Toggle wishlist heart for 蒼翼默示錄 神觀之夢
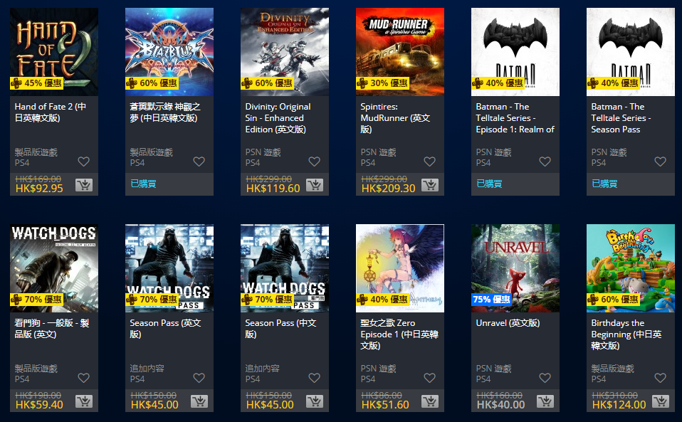Image resolution: width=682 pixels, height=422 pixels. tap(199, 162)
